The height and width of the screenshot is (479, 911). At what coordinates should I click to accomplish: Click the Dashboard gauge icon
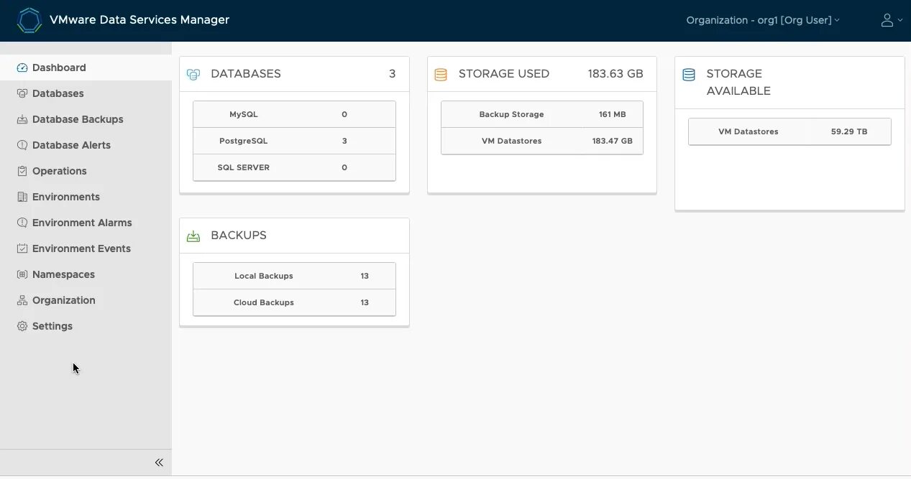pos(22,68)
